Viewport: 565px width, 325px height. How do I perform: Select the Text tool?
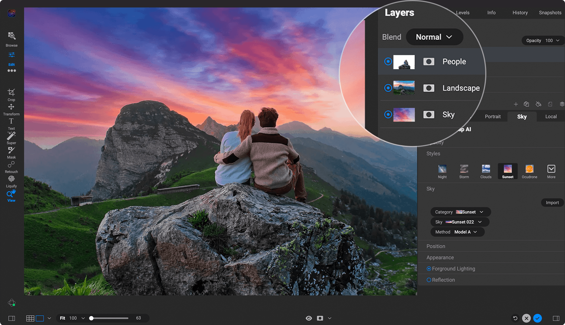tap(11, 123)
